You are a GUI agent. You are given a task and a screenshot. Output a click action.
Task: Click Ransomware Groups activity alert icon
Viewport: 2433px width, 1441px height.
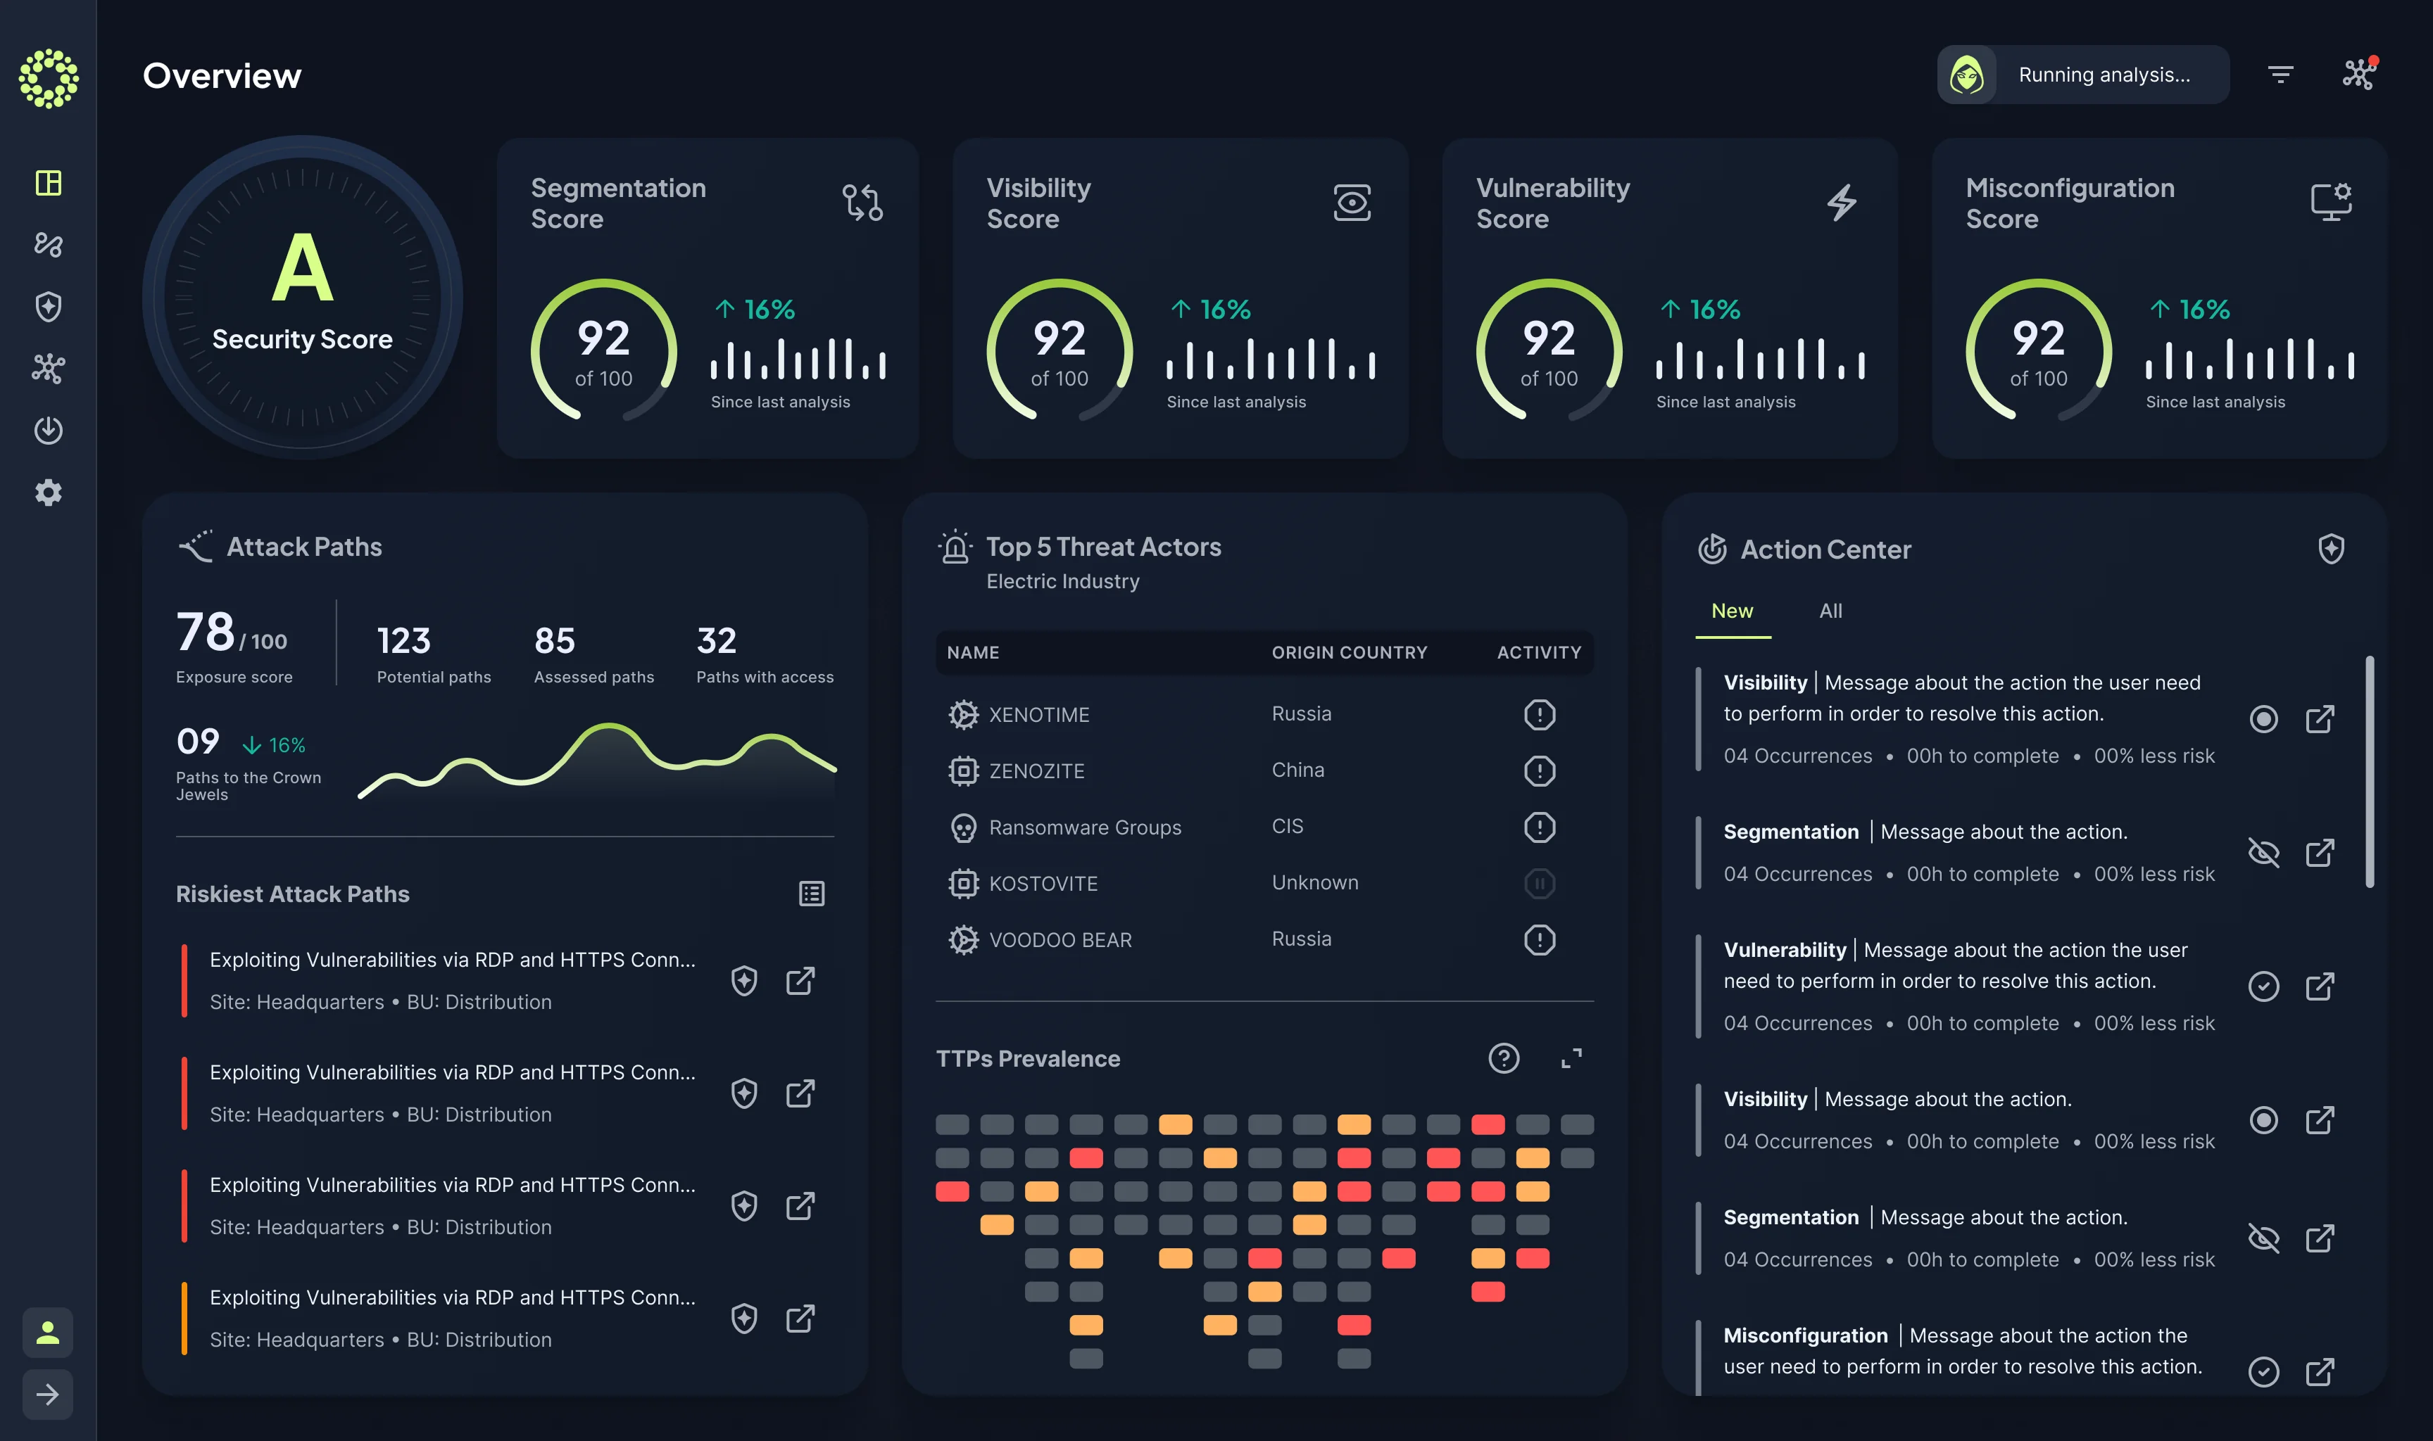pos(1540,827)
